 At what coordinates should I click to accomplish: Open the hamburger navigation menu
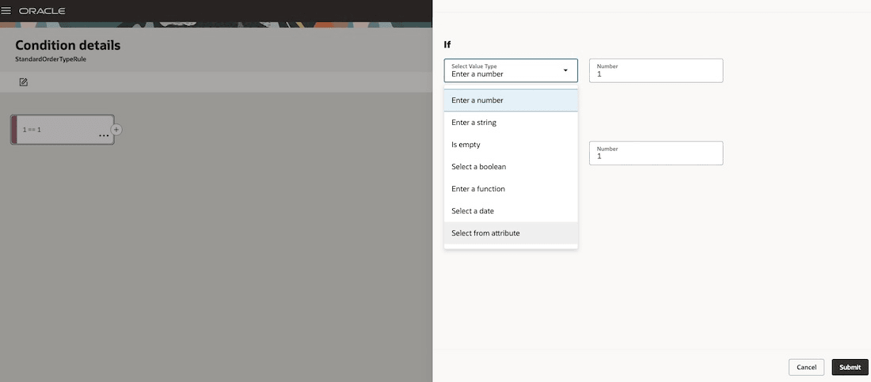click(6, 10)
